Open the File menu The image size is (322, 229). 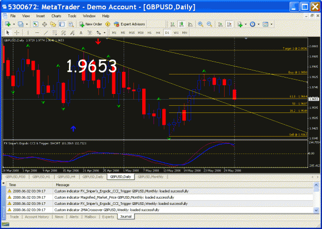(x=13, y=16)
